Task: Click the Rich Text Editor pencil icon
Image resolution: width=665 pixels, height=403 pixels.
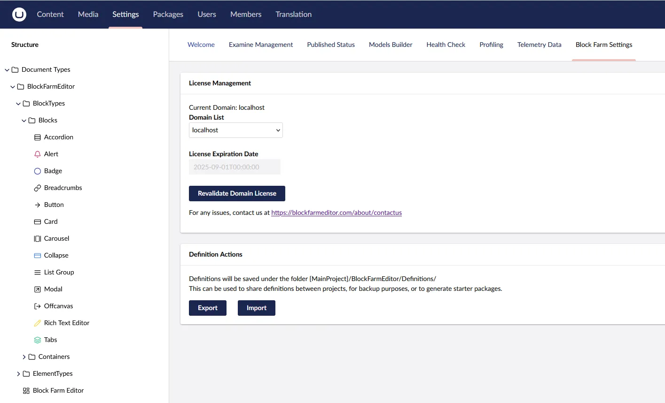Action: pos(38,323)
